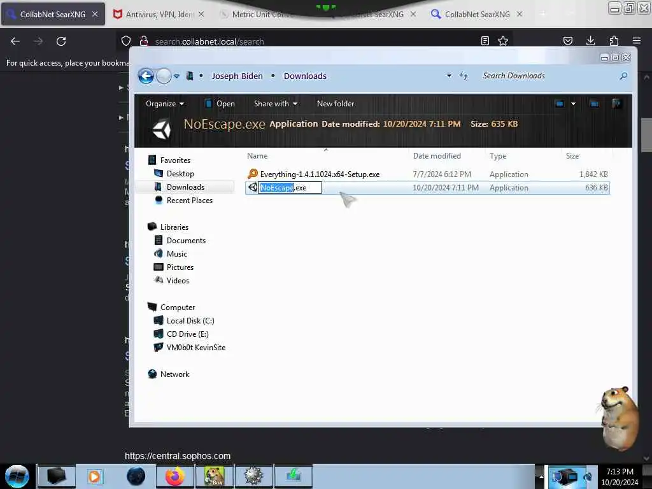Image resolution: width=652 pixels, height=489 pixels.
Task: Sort files by the Size column
Action: click(x=572, y=156)
